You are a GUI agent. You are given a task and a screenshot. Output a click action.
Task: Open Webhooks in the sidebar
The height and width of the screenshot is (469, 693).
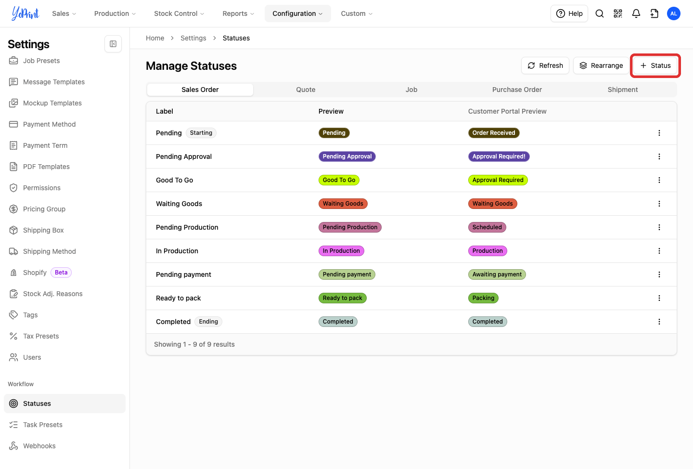point(64,446)
